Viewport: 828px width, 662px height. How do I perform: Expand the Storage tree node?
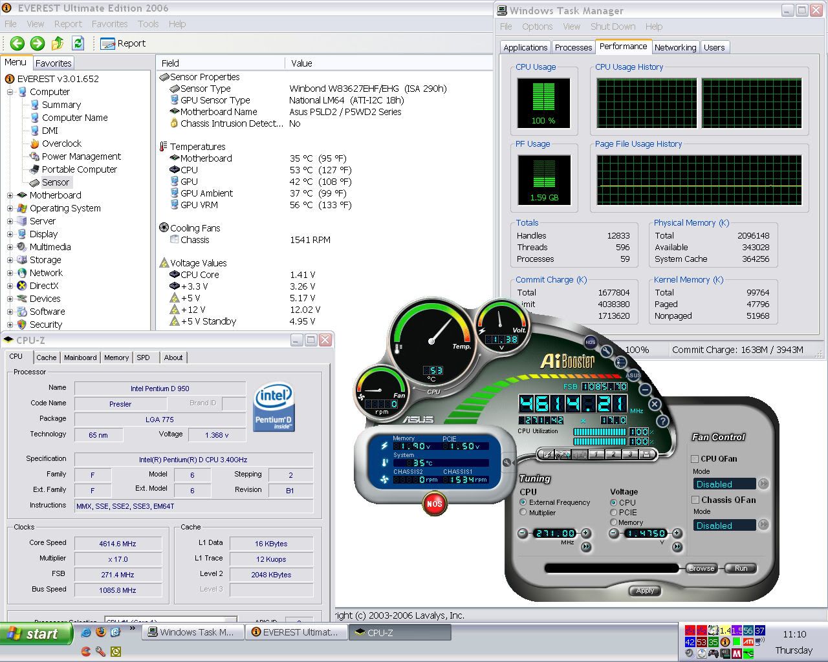10,260
